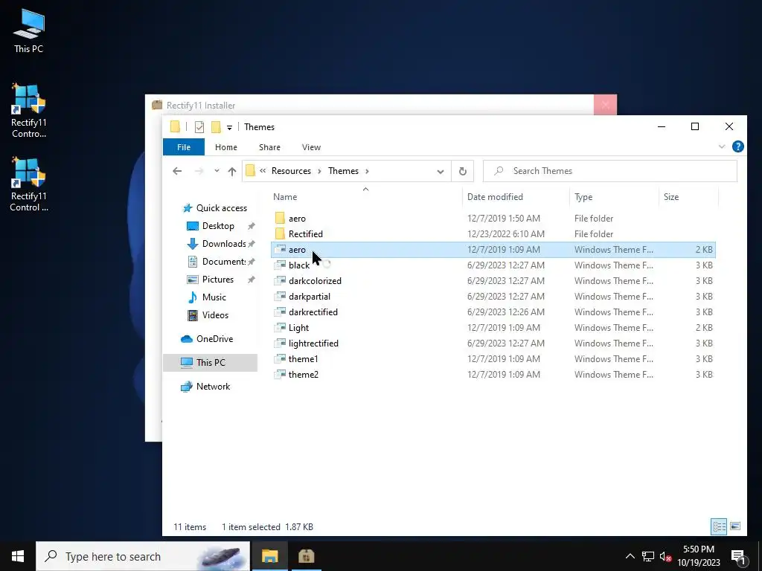
Task: Switch to large icons view layout
Action: 735,526
